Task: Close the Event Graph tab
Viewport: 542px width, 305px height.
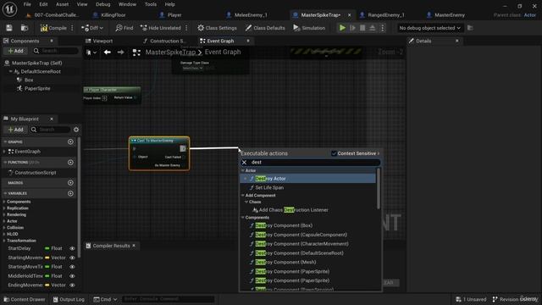Action: (x=248, y=41)
